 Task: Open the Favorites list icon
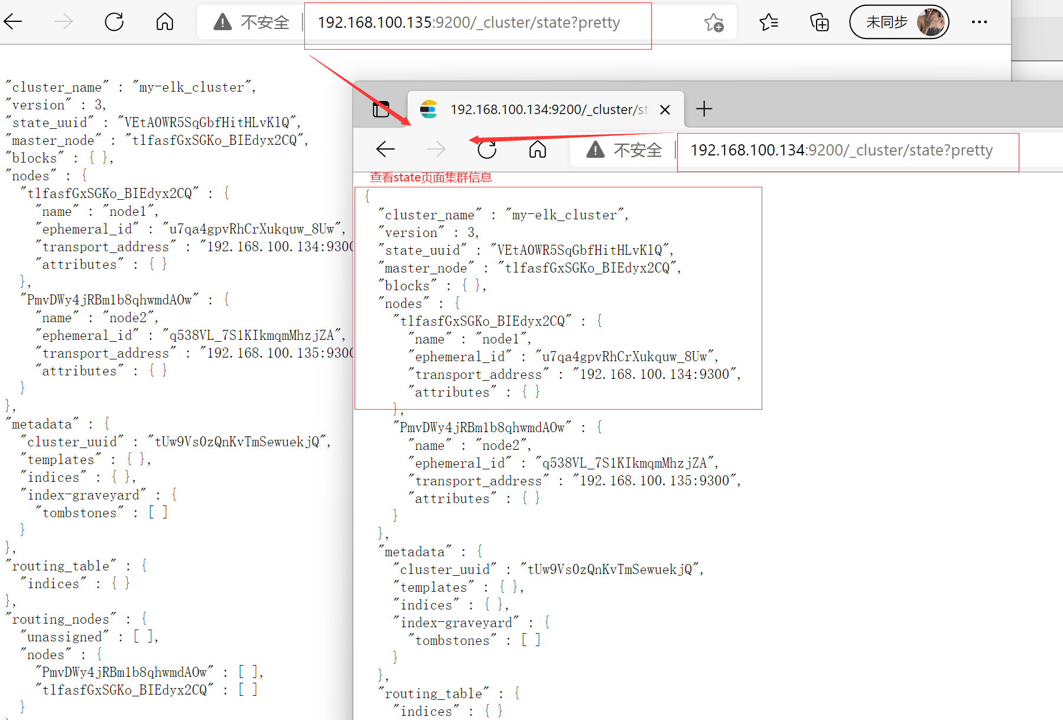click(769, 22)
